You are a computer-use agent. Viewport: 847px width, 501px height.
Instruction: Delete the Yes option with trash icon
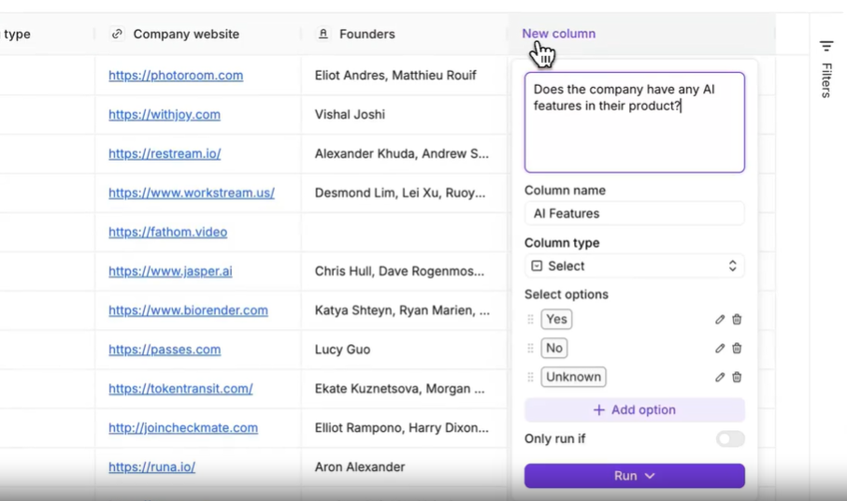tap(737, 320)
